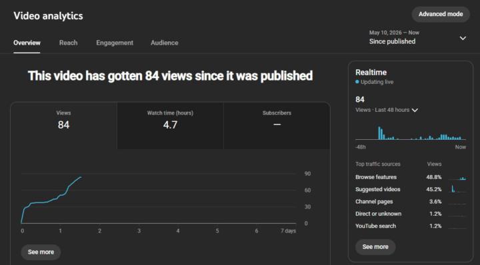Click the Updating live indicator dot
The height and width of the screenshot is (265, 480).
357,82
